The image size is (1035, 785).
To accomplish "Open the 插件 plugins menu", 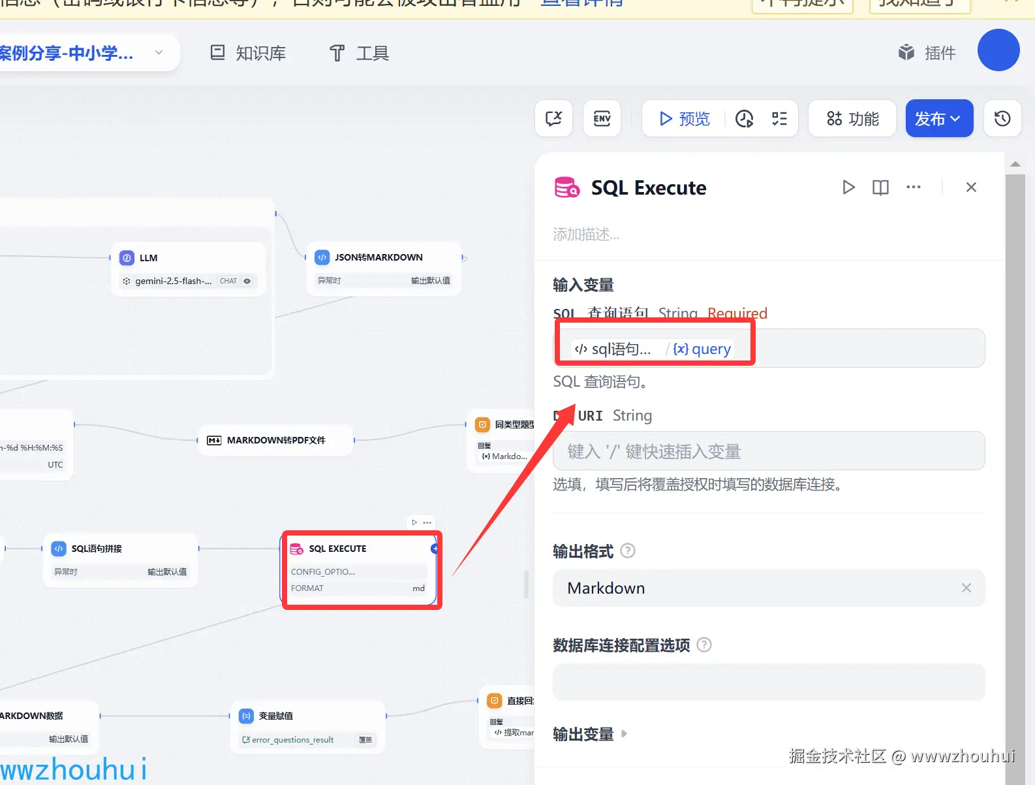I will (x=927, y=53).
